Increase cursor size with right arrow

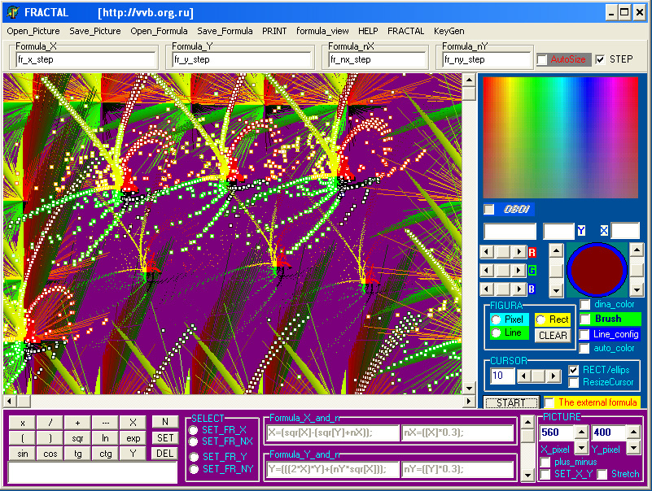(553, 376)
